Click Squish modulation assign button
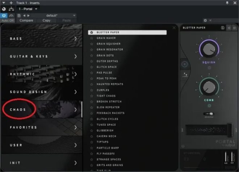239x172 pixels. (x=209, y=68)
